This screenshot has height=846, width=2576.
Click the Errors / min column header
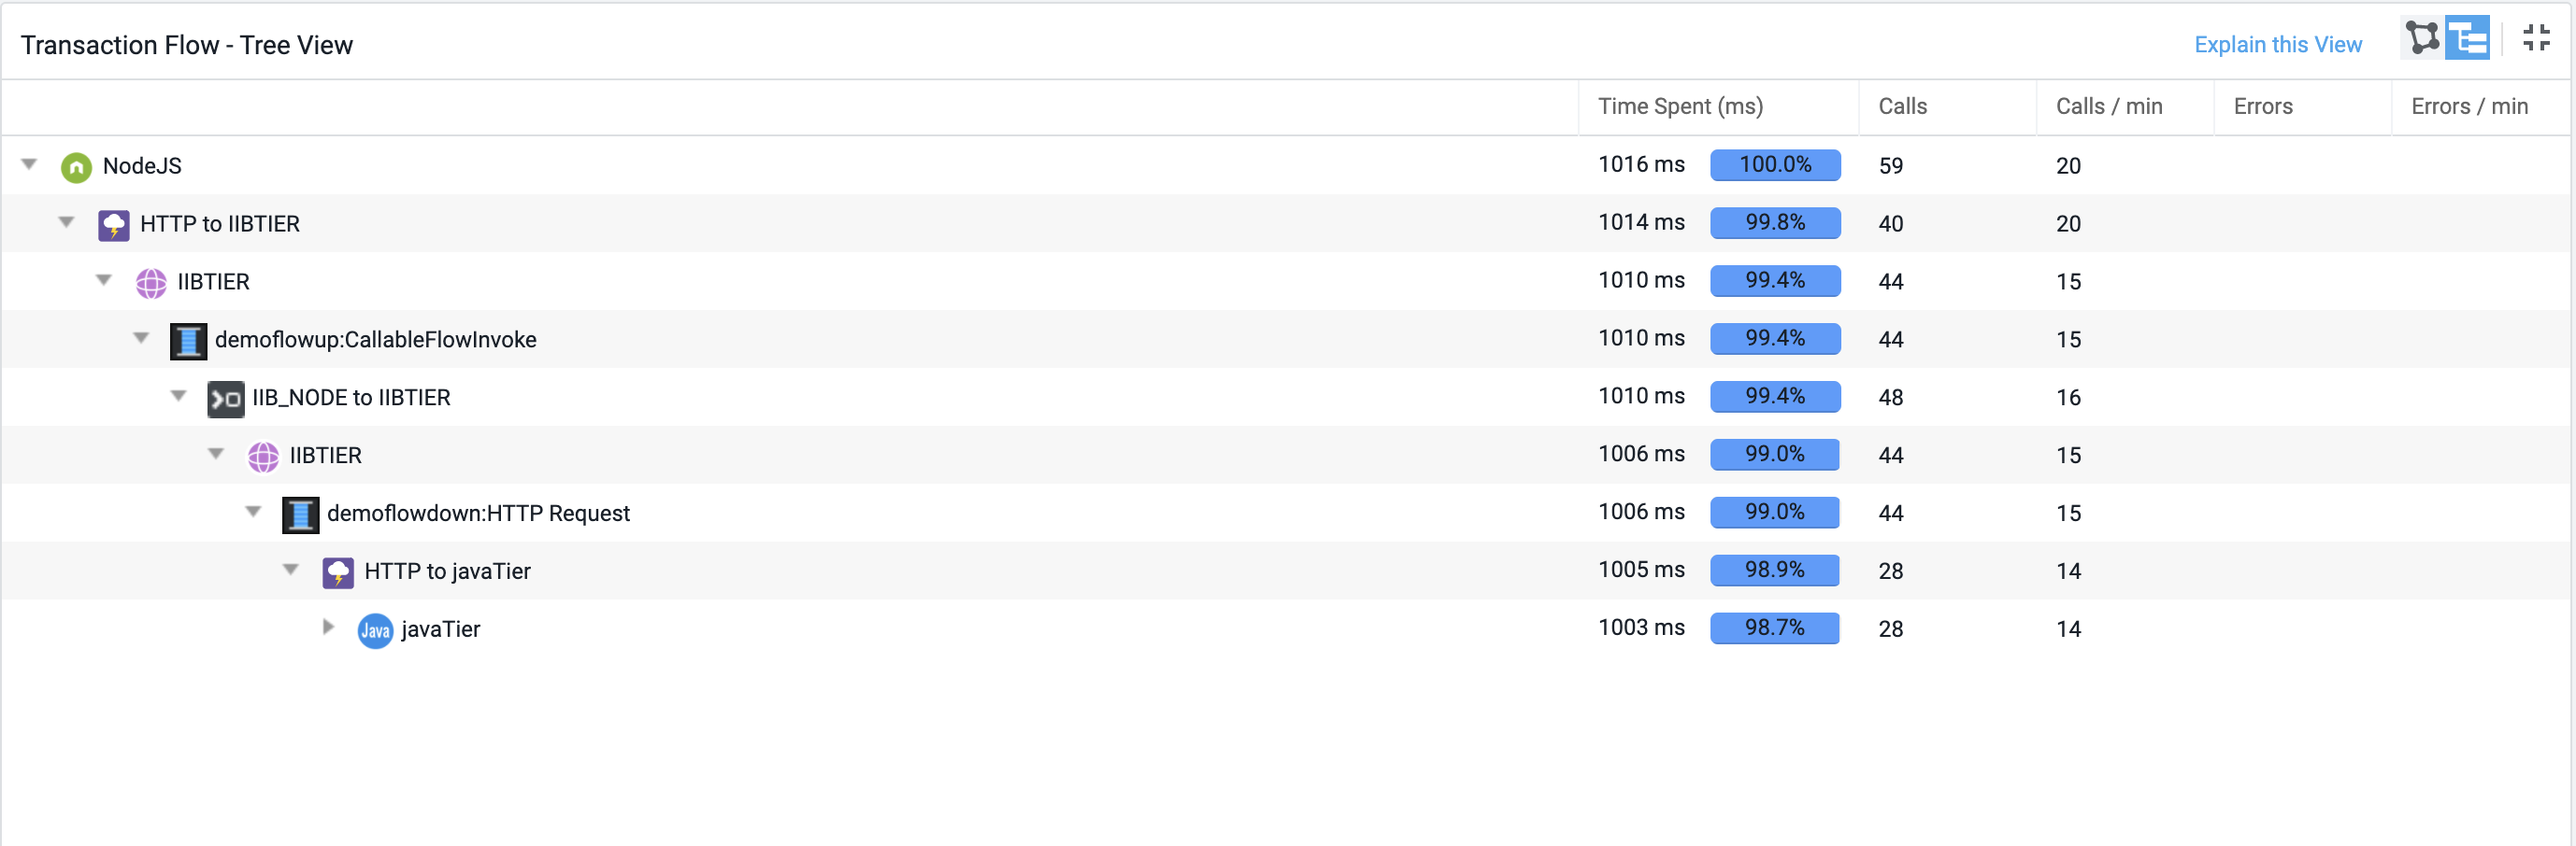(2469, 106)
